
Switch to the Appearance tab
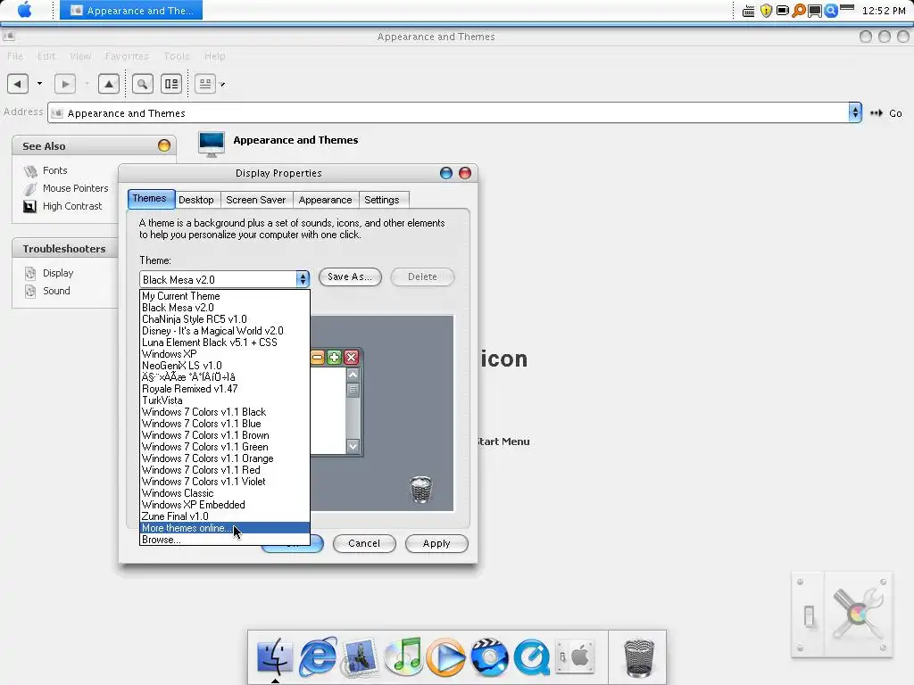(325, 200)
